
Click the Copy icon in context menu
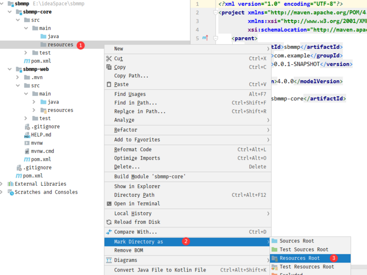[109, 67]
